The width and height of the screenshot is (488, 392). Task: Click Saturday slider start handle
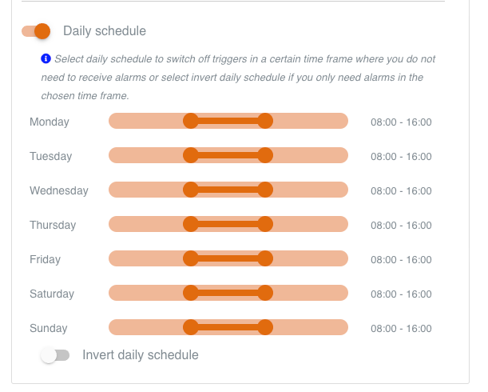pos(190,293)
